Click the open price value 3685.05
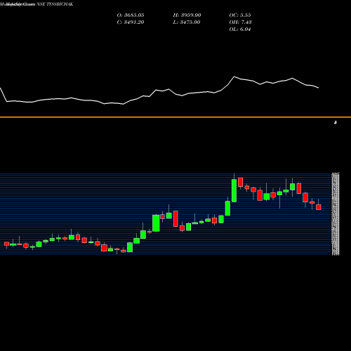The image size is (351, 351). point(134,15)
